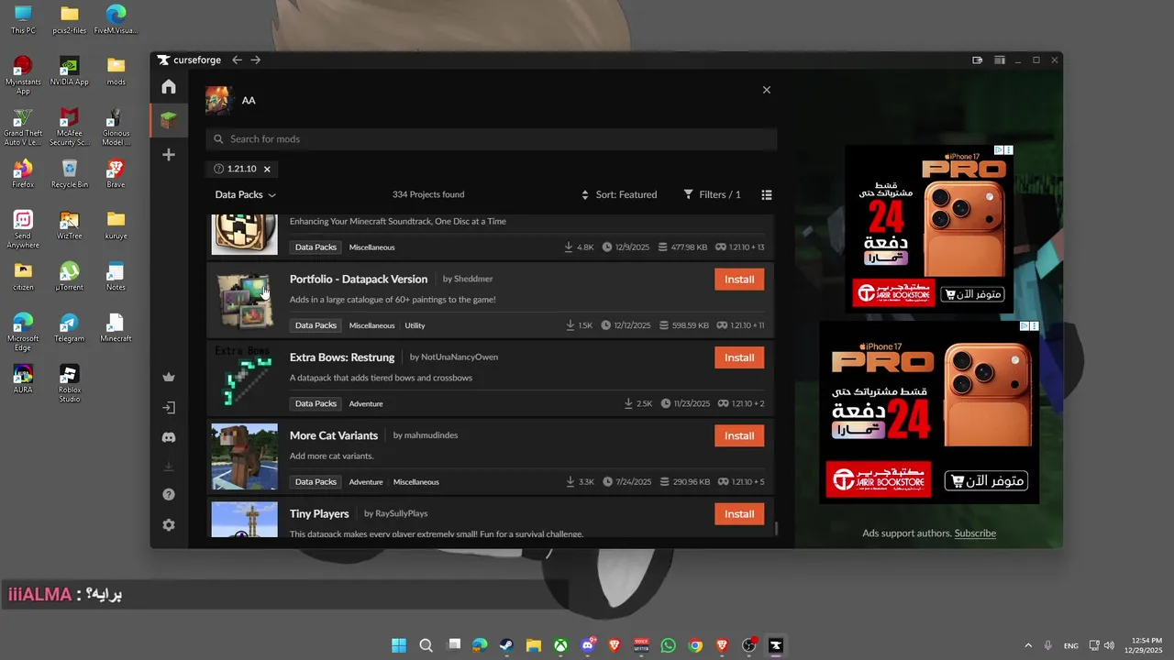
Task: Click the mod list scrollbar
Action: tap(777, 528)
